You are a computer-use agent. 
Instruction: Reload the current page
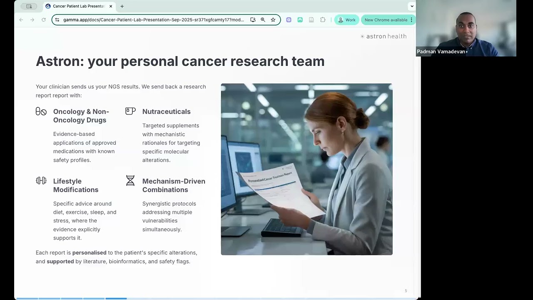click(x=43, y=20)
